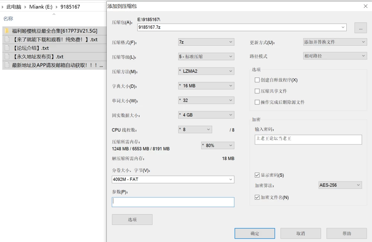Click the folder icon of 福利姬樱桃豆最全合集

click(7, 31)
